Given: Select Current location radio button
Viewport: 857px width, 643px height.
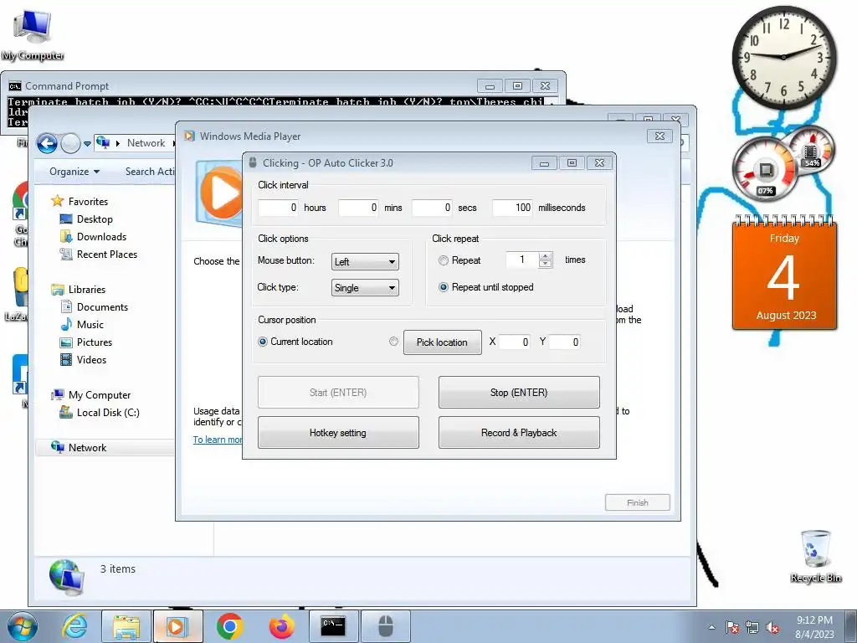Looking at the screenshot, I should [262, 342].
